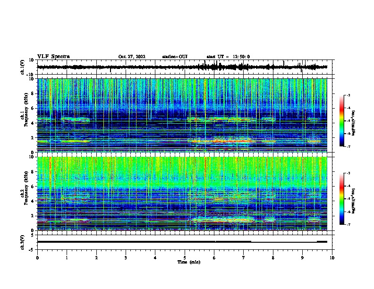This screenshot has height=289, width=374.
Task: Click the "-5" tick on ch.3(V) axis
Action: click(32, 249)
